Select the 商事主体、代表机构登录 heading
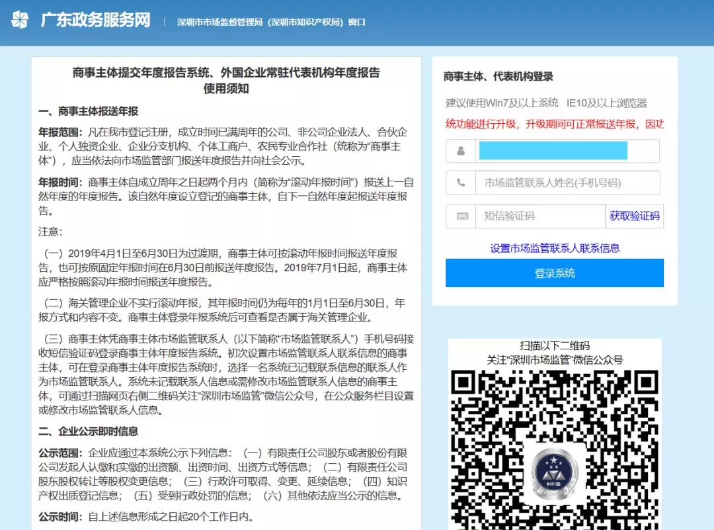The width and height of the screenshot is (714, 530). coord(498,77)
